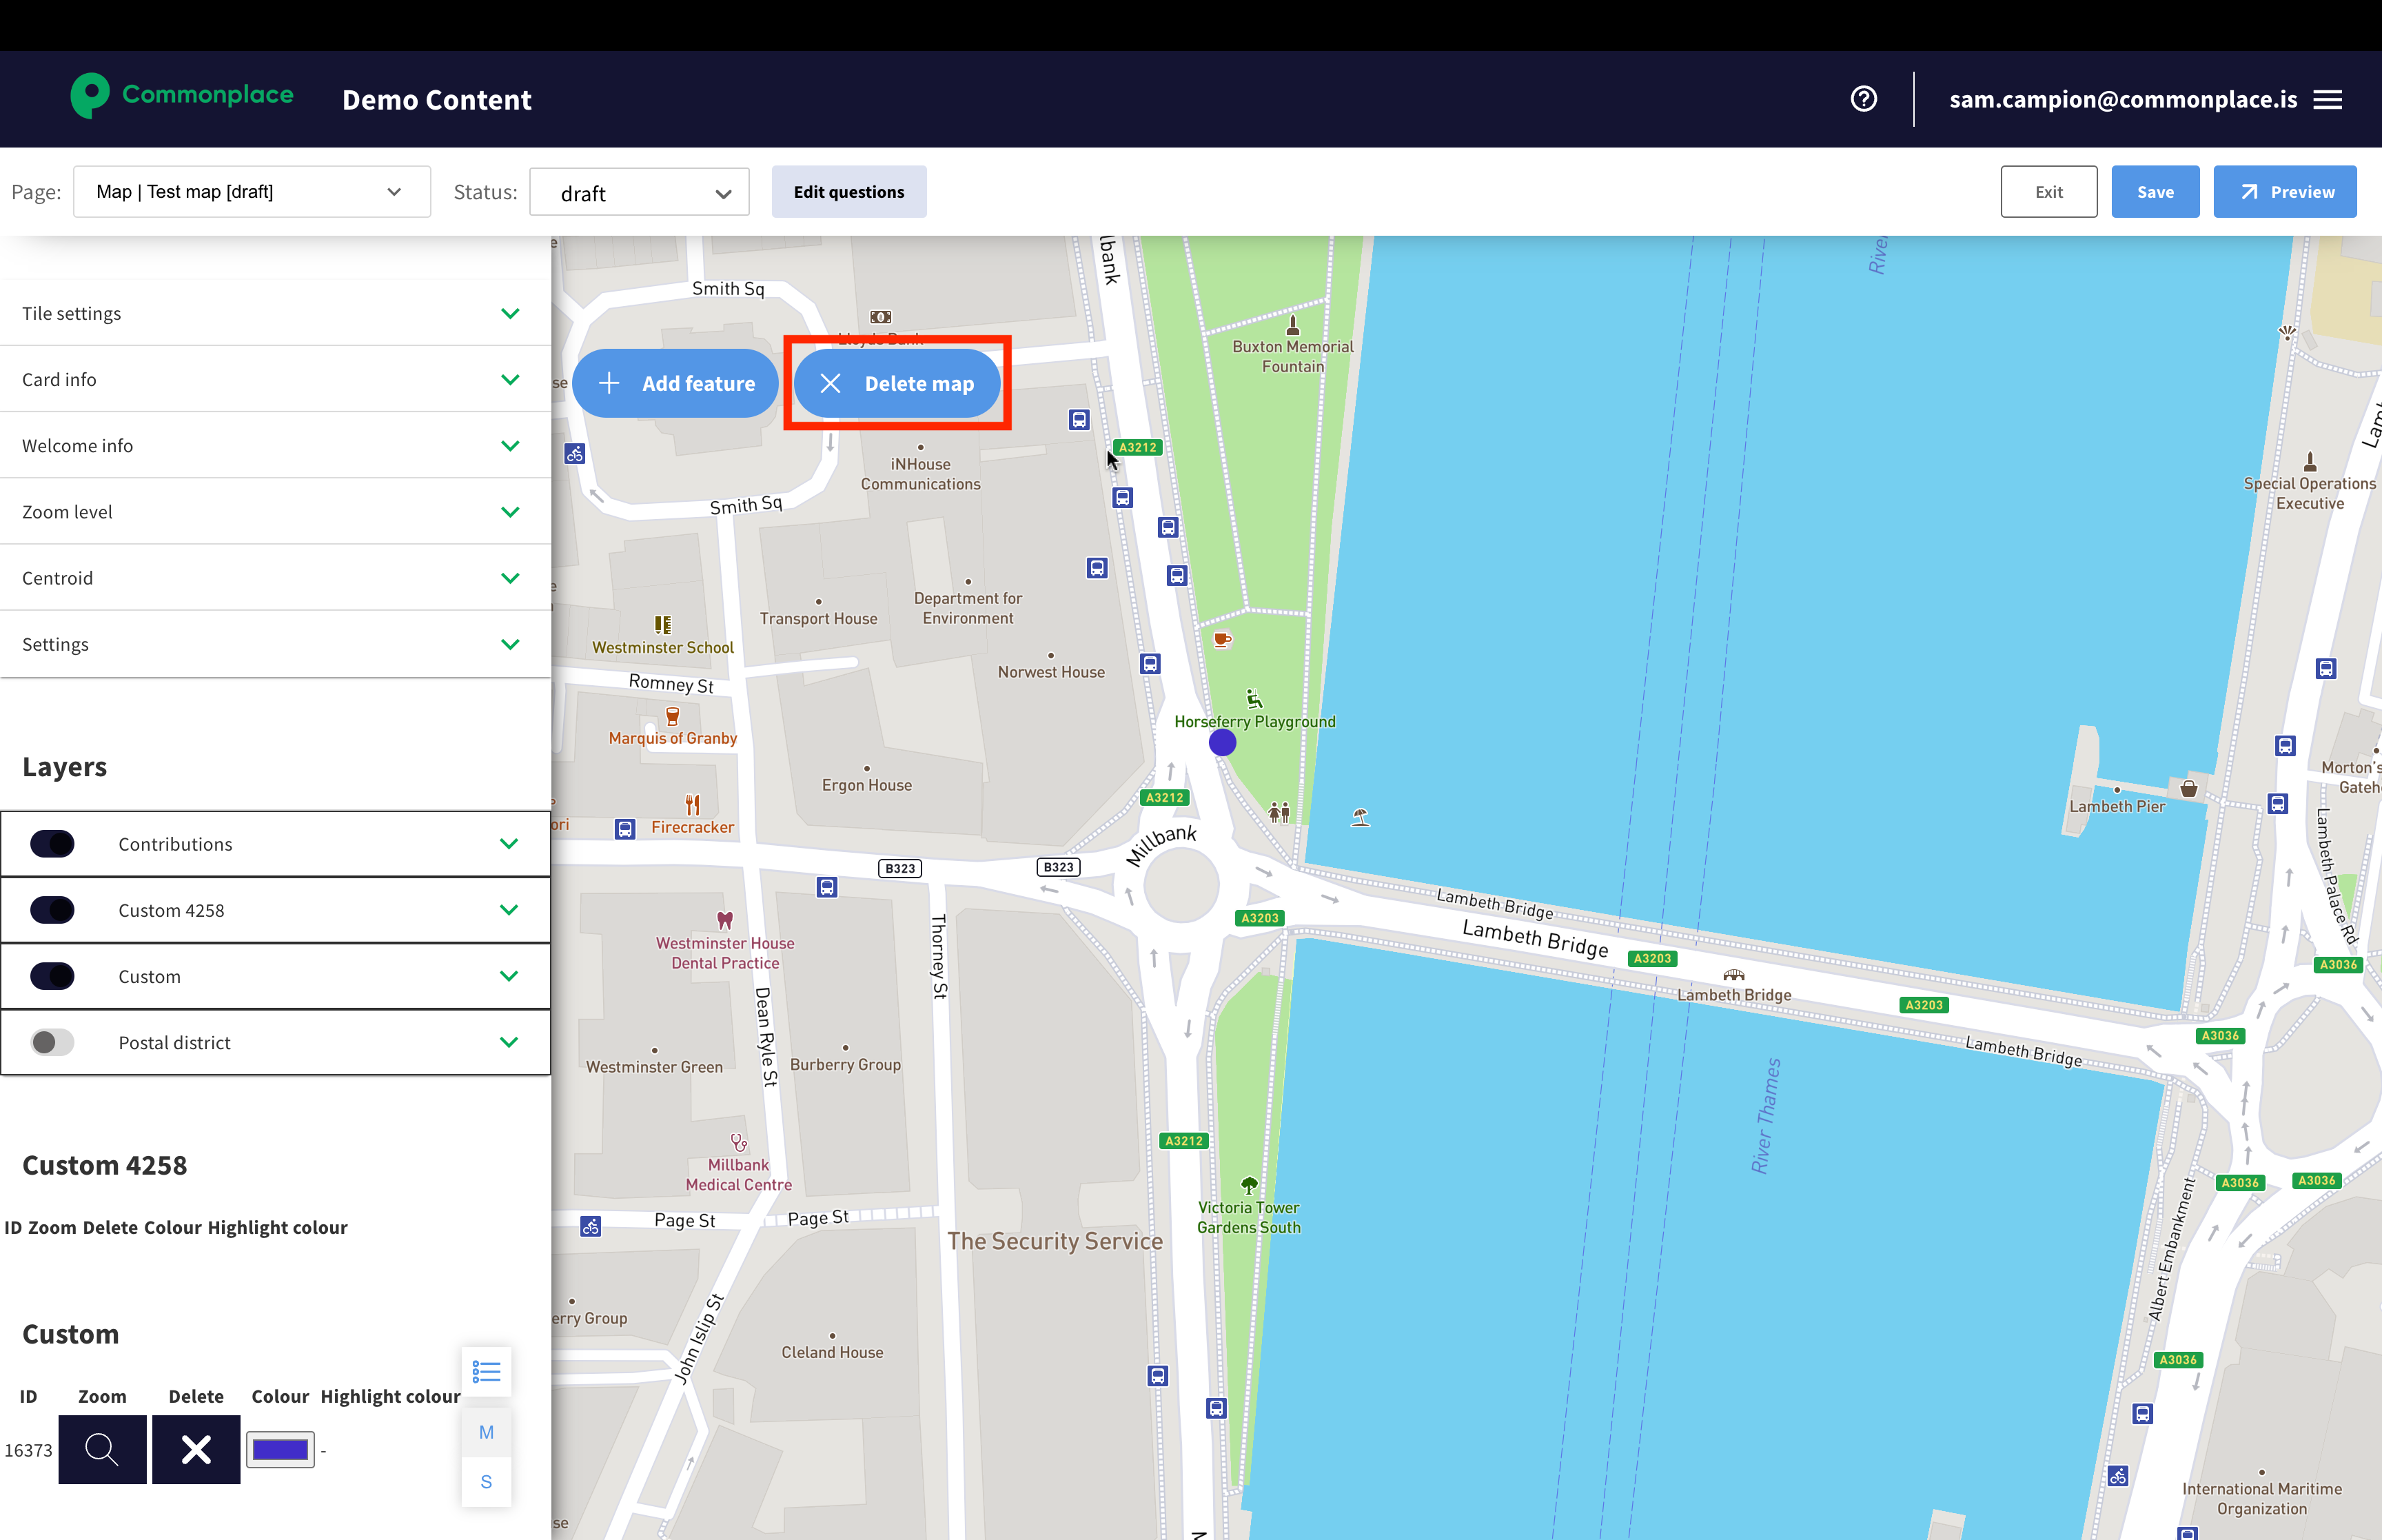
Task: Click the Commonplace logo
Action: 182,96
